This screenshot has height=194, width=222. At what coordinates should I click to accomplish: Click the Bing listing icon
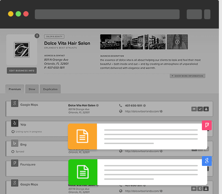[x=15, y=143]
